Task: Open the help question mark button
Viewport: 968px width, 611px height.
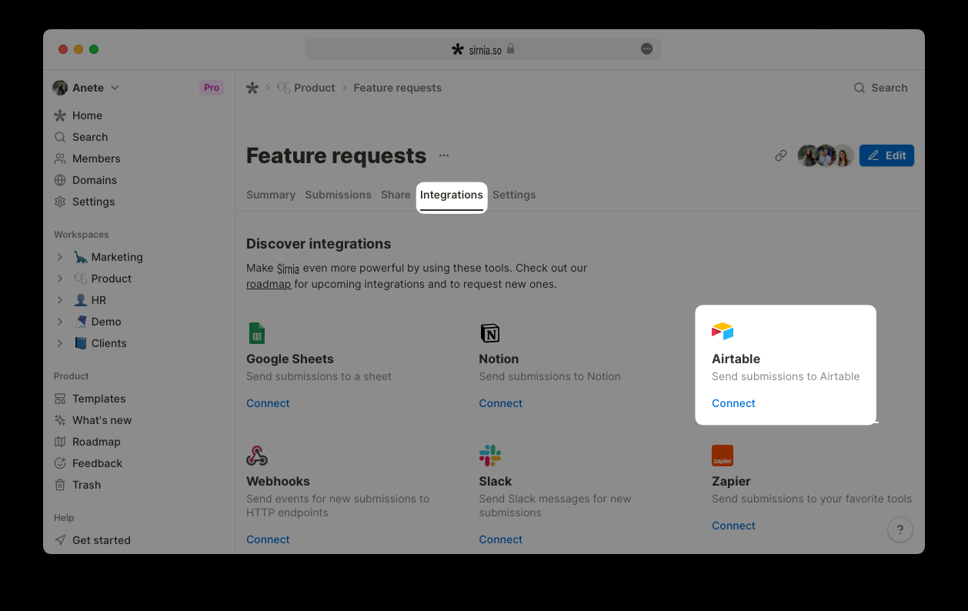Action: coord(900,529)
